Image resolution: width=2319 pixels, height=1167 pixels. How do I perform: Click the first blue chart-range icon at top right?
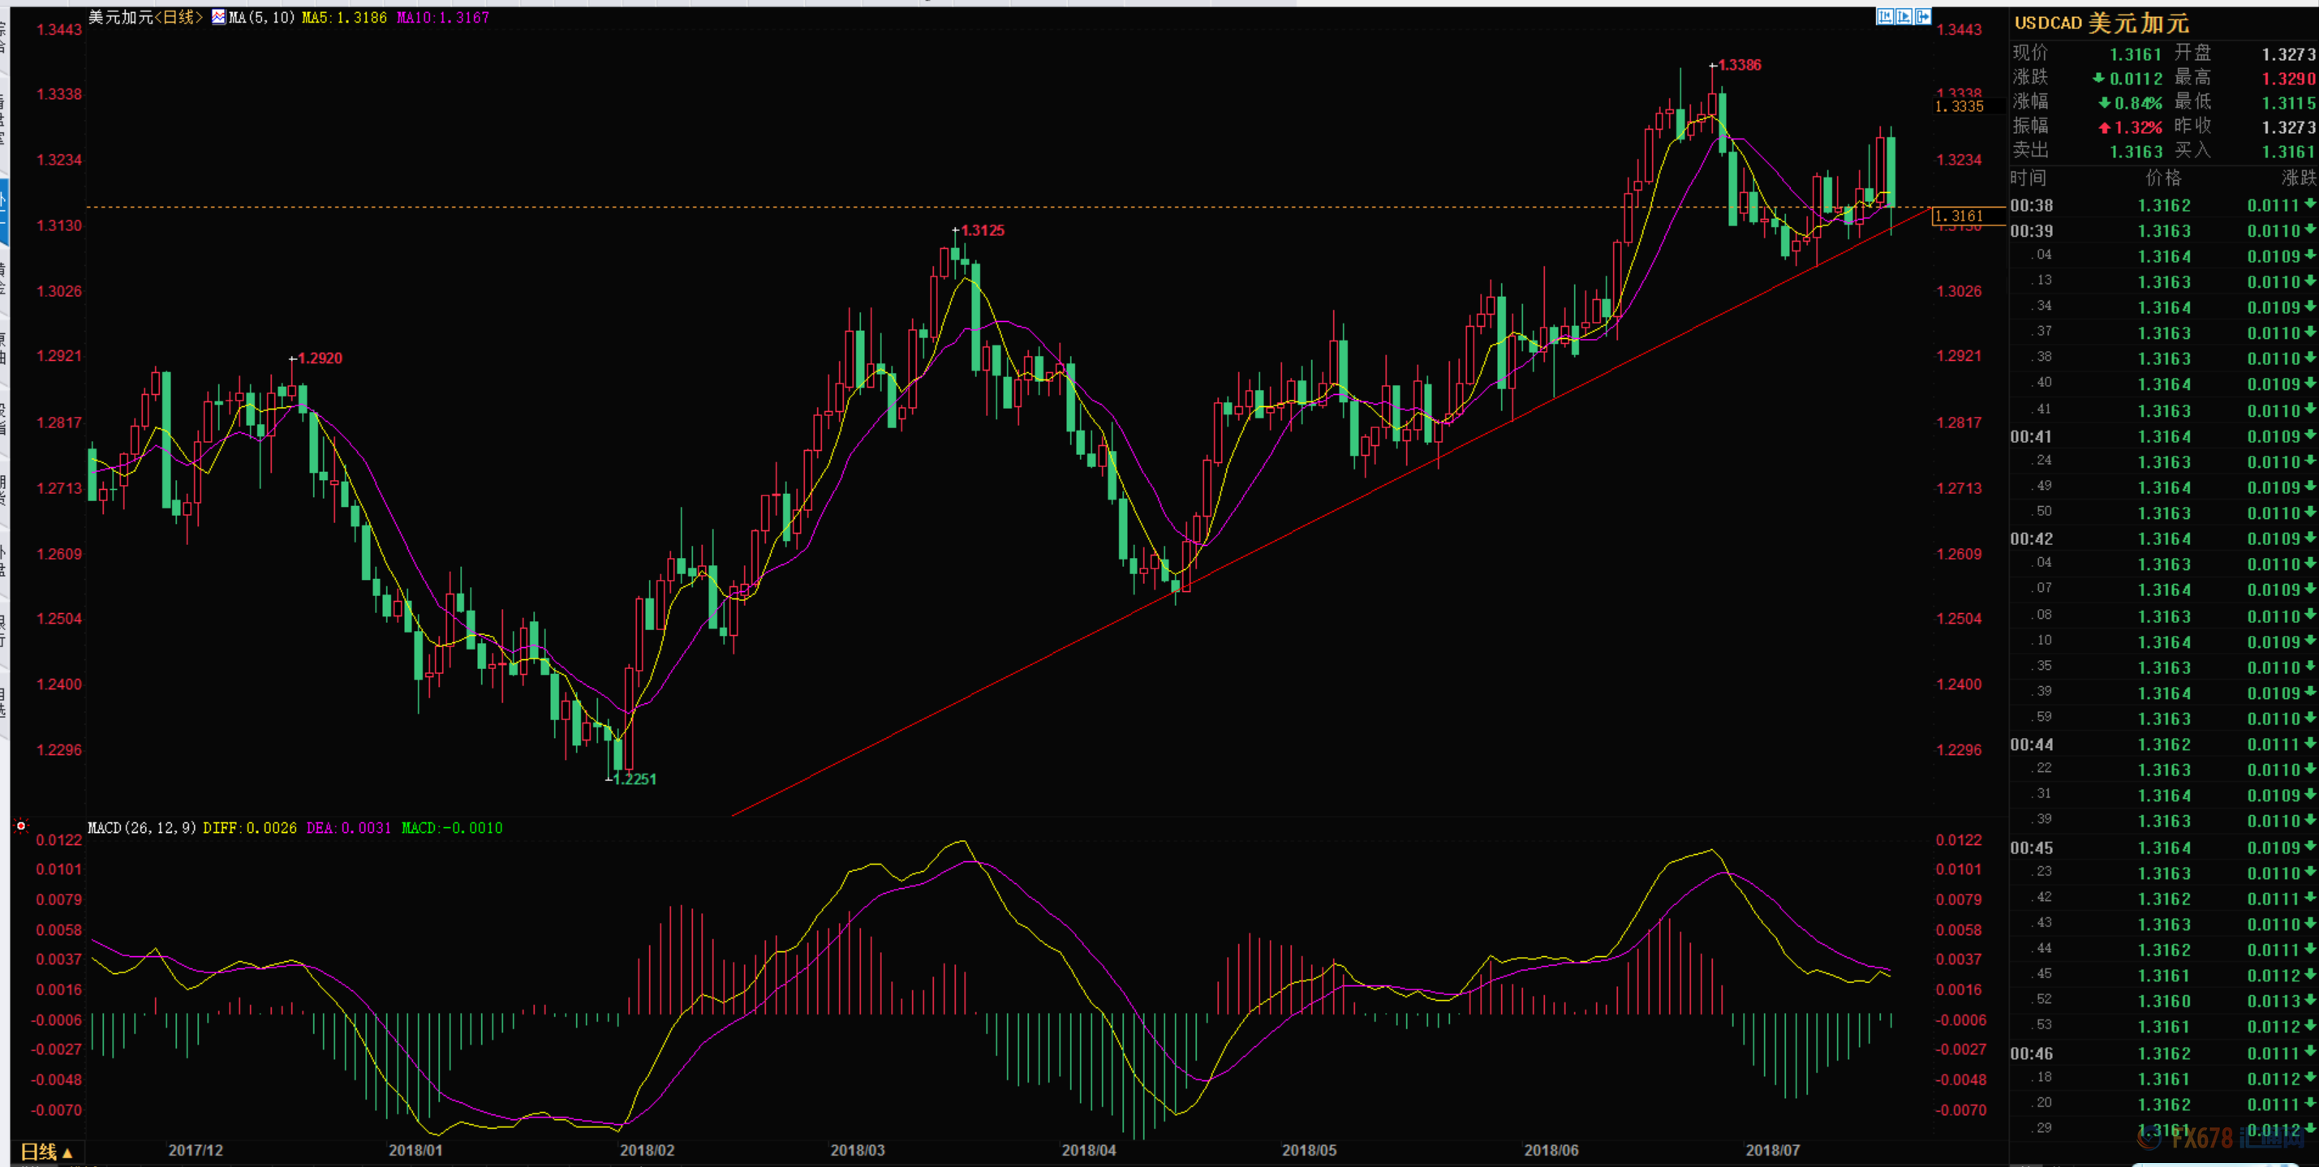click(1885, 16)
